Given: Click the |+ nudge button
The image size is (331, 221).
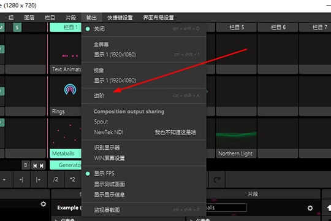Looking at the screenshot, I should 39,179.
